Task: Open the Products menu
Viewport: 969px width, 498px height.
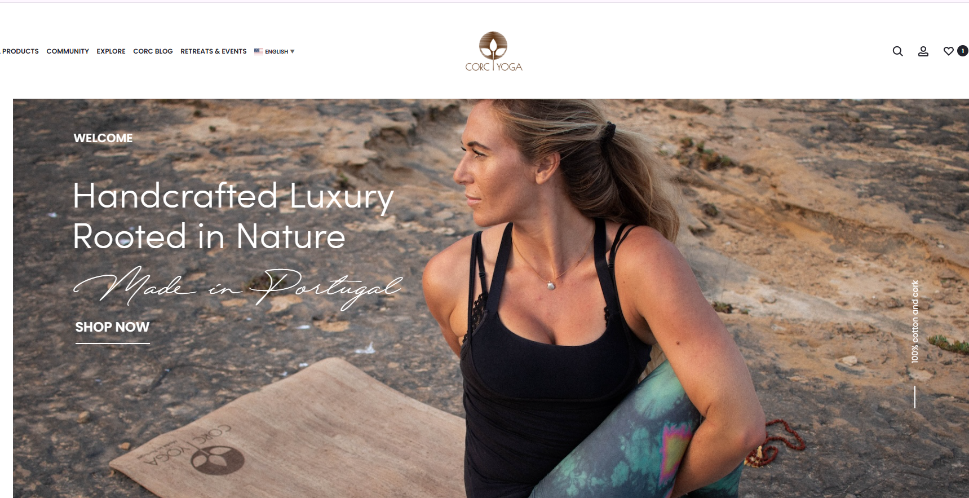Action: (x=20, y=51)
